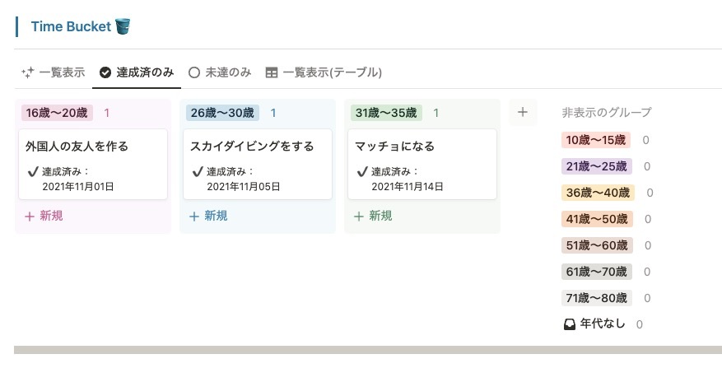Click the Time Bucket trash bin emoji icon
The width and height of the screenshot is (722, 368).
(x=123, y=26)
